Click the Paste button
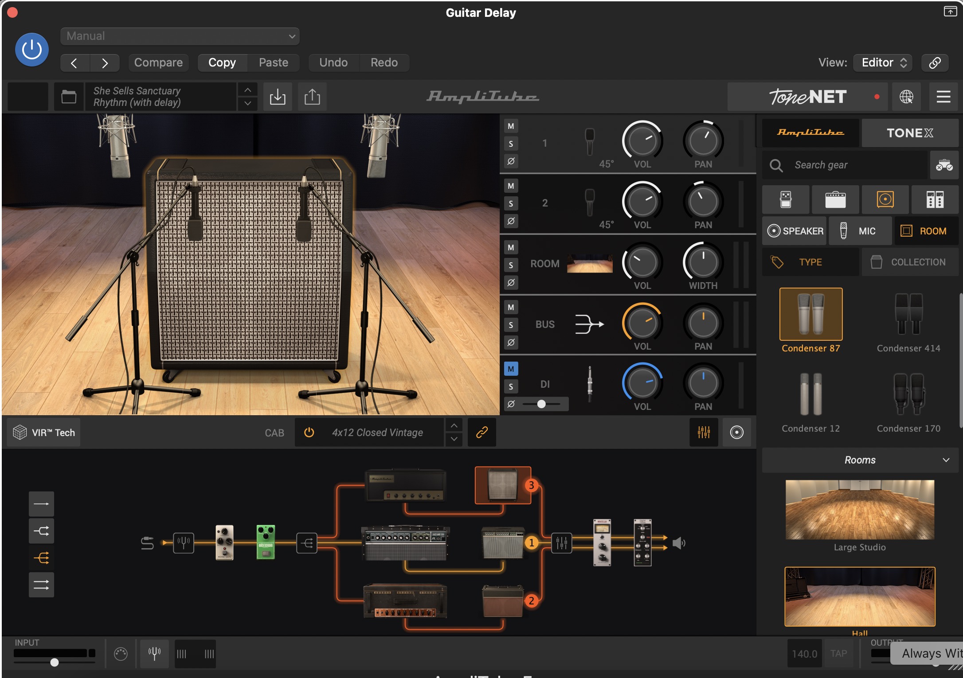963x678 pixels. click(x=274, y=62)
